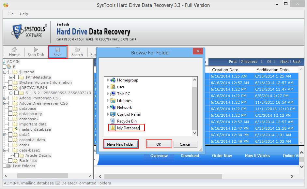Check the datasecurity folder checkbox
The height and width of the screenshot is (189, 307).
coord(10,114)
